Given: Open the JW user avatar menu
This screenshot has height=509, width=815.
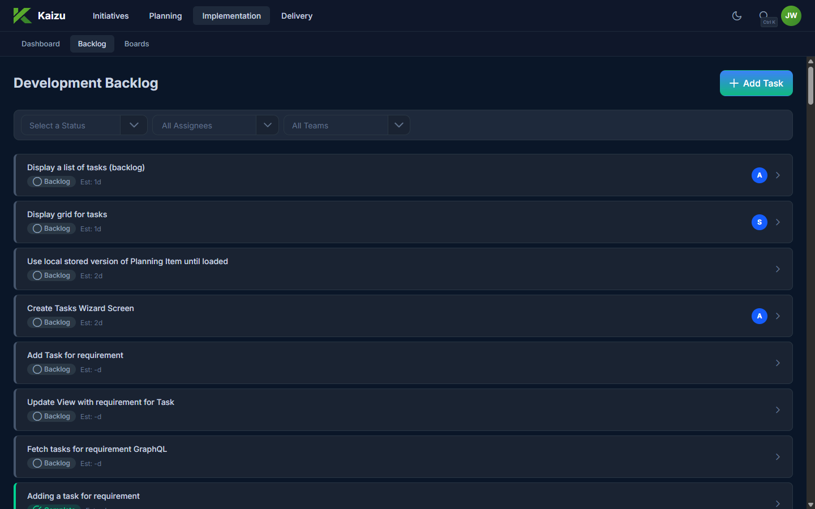Looking at the screenshot, I should (x=791, y=16).
